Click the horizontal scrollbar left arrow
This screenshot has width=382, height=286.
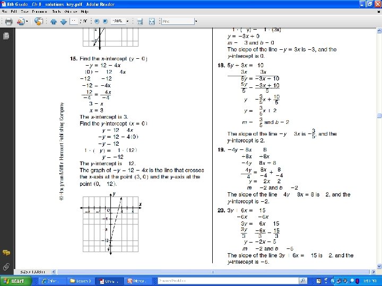coord(54,272)
